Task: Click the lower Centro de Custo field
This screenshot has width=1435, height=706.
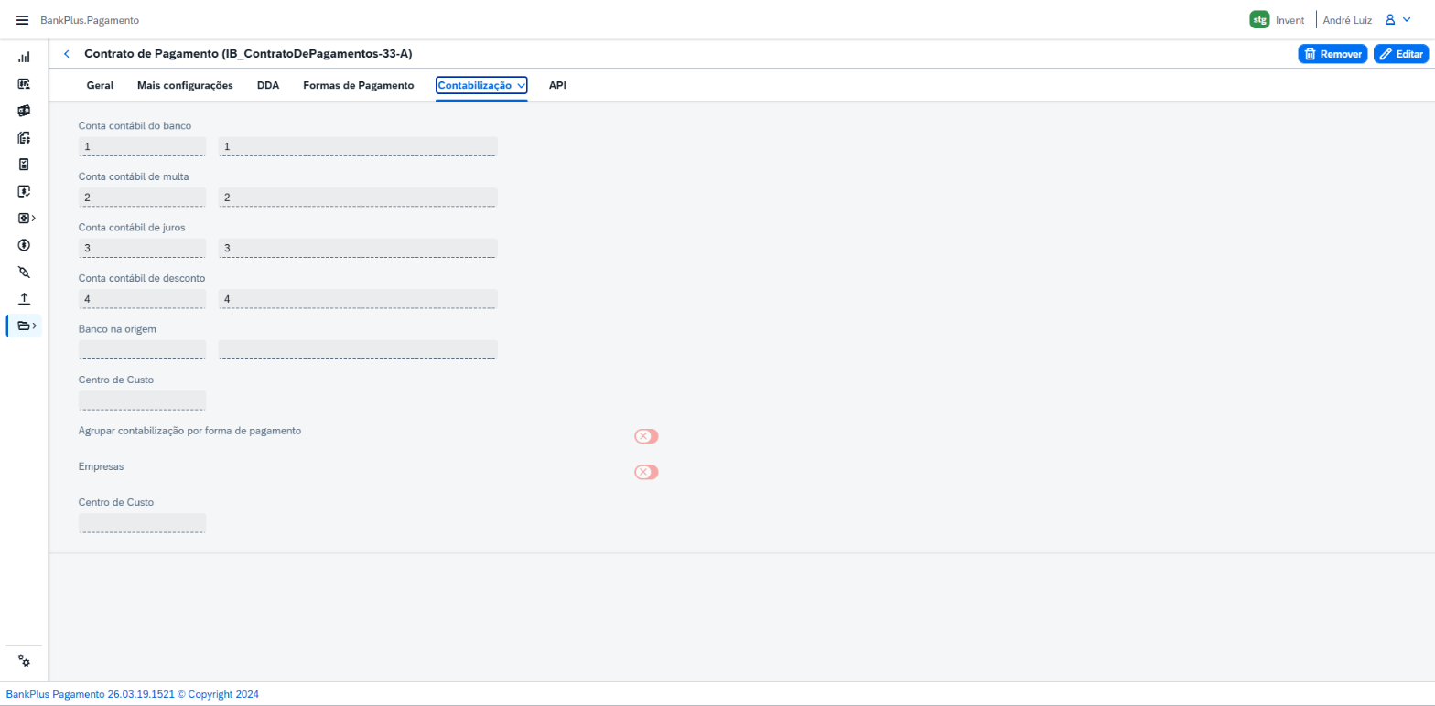Action: click(142, 523)
